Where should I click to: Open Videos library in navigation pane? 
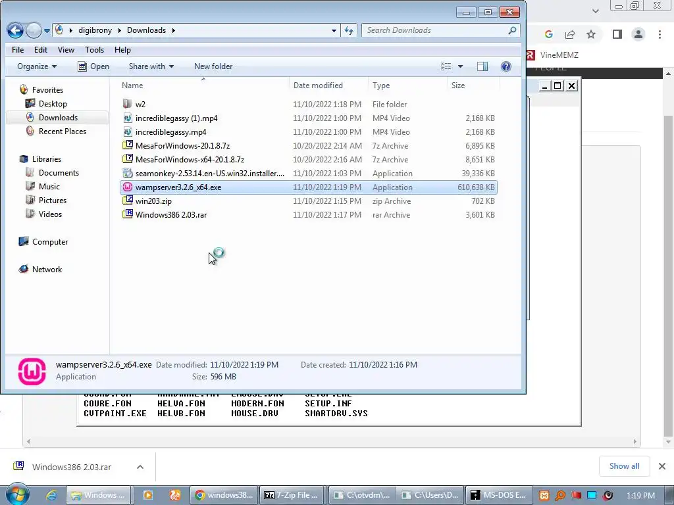[50, 214]
